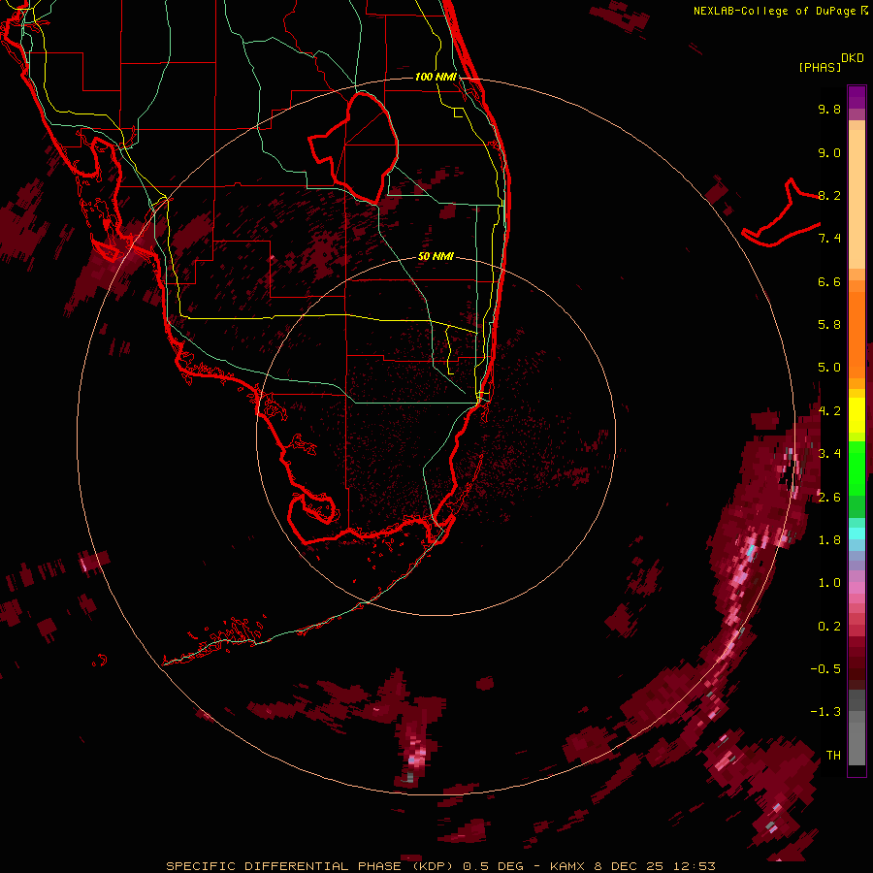Click the yellow band of the color bar
The height and width of the screenshot is (873, 873).
point(857,415)
